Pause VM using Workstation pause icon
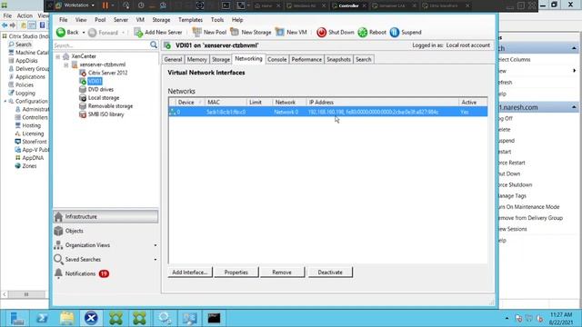582x327 pixels. 105,5
